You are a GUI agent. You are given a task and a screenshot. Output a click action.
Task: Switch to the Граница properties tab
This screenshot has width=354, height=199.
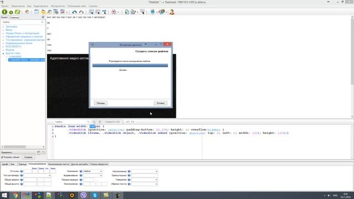22,164
